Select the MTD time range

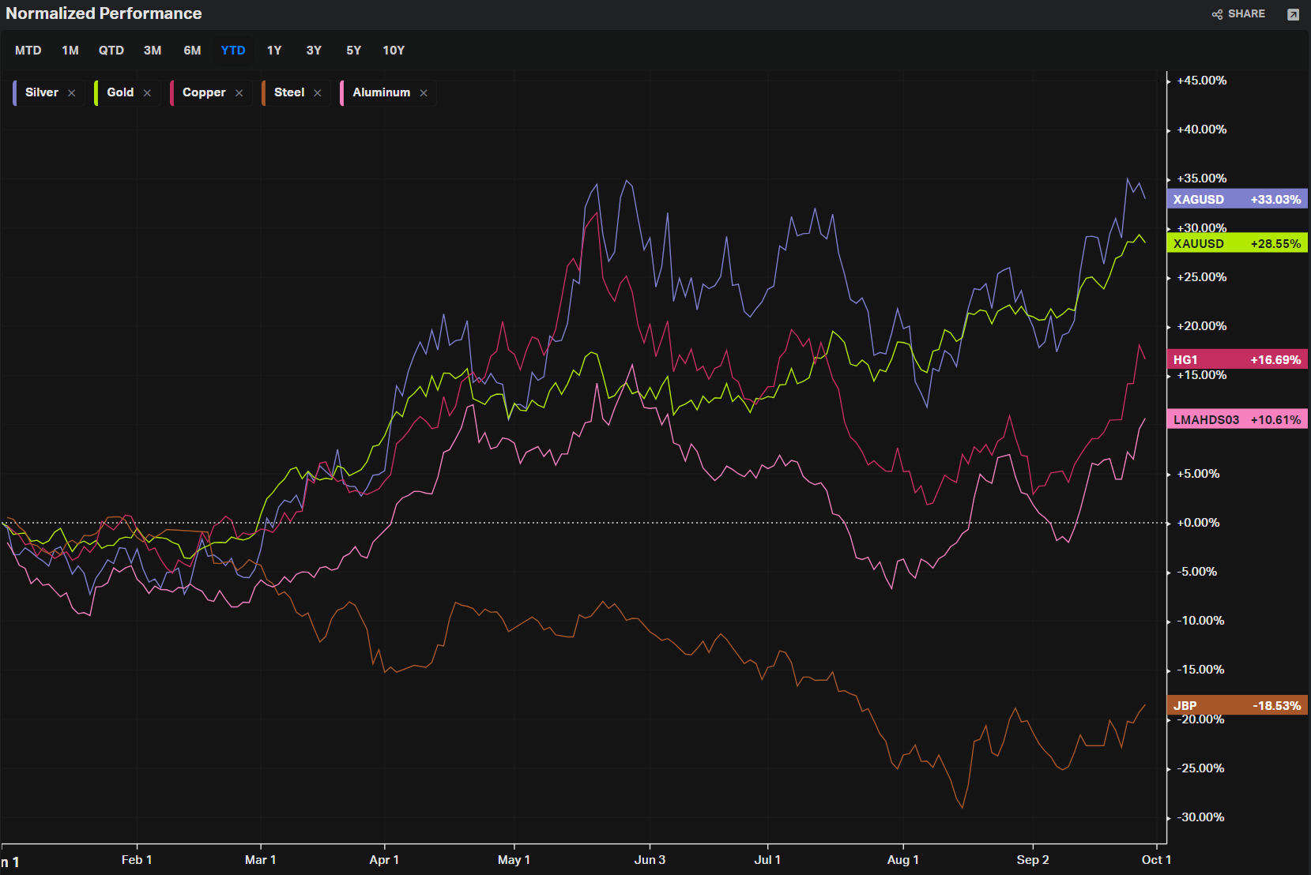(28, 51)
